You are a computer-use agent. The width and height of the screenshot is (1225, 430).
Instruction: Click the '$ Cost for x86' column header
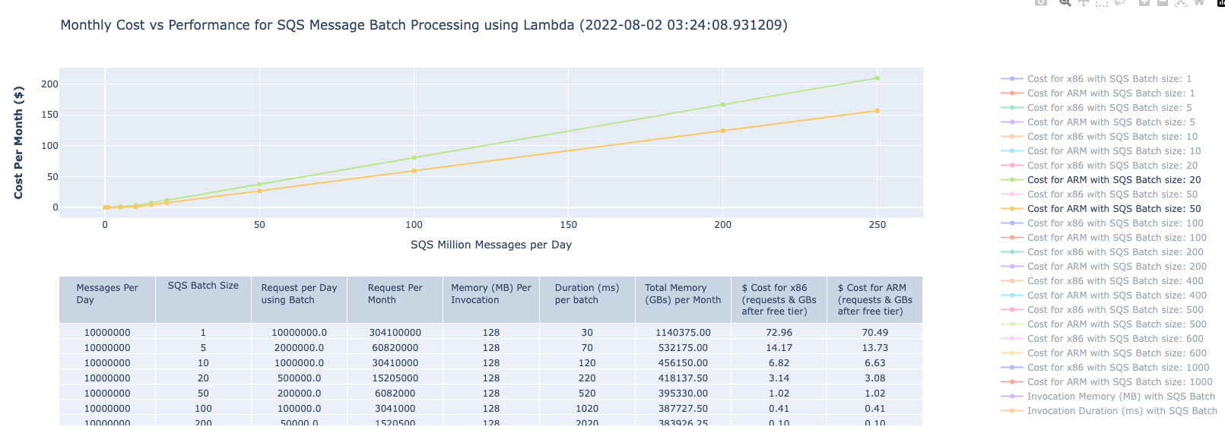tap(779, 299)
